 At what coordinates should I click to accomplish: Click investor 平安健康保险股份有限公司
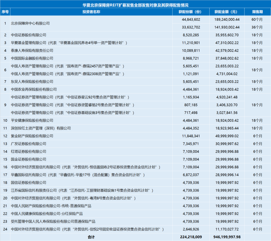pos(32,121)
